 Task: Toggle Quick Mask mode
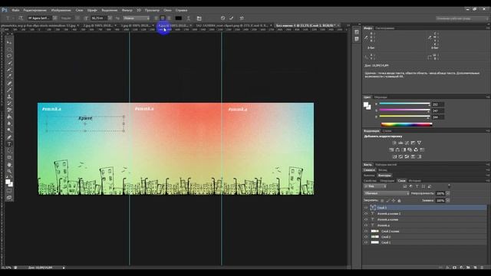point(9,191)
